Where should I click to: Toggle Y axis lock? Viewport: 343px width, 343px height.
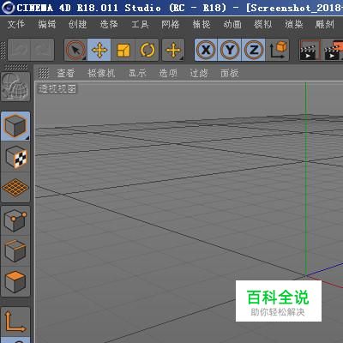pyautogui.click(x=230, y=50)
